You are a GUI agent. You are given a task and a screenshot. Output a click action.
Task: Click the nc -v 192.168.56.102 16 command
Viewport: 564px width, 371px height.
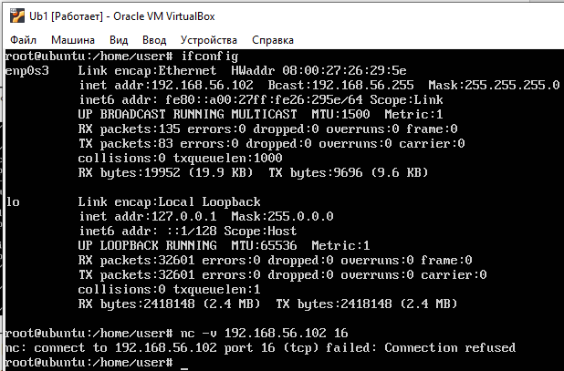point(265,334)
